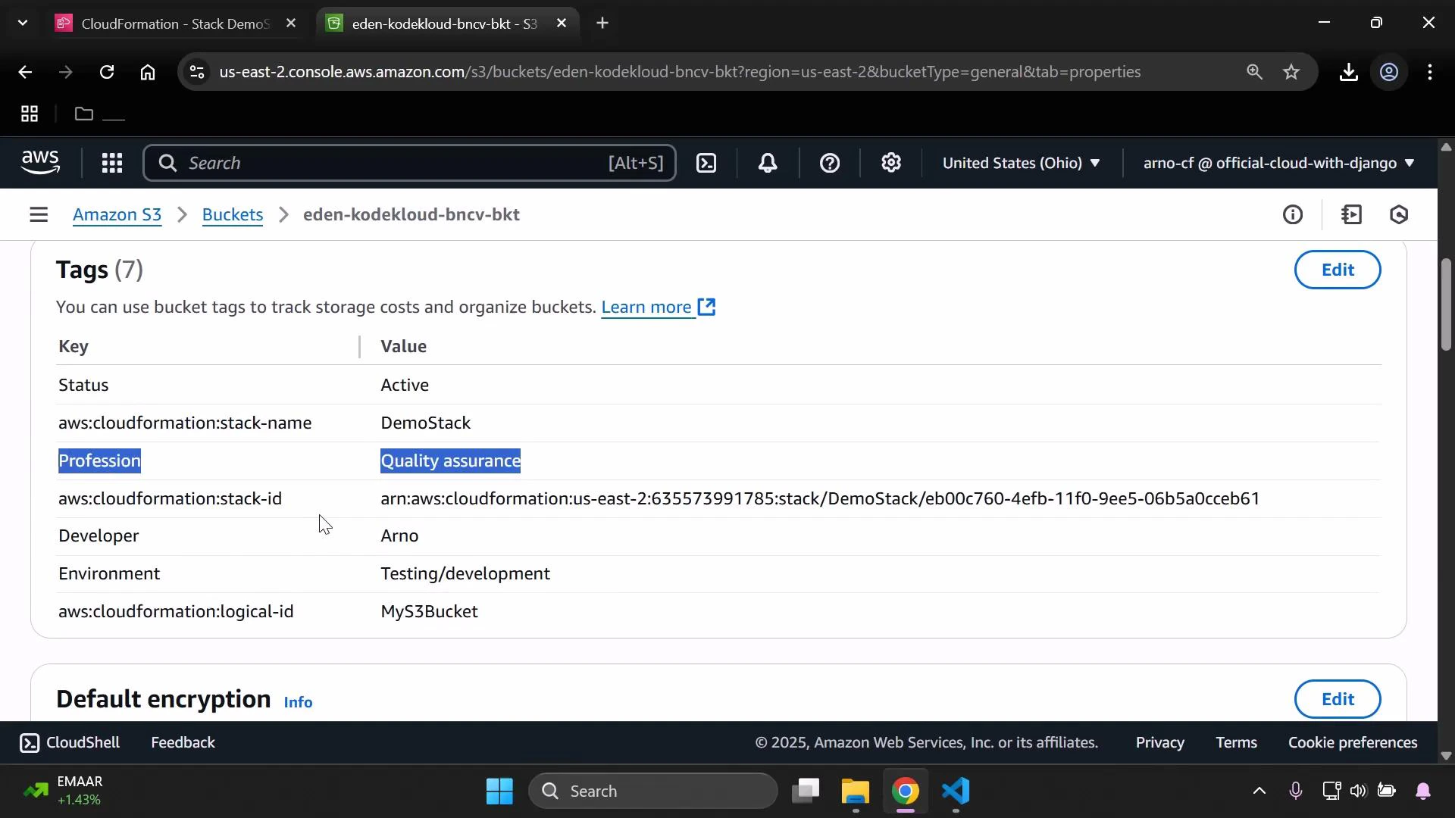This screenshot has height=818, width=1455.
Task: Click the info icon next to the bucket breadcrumb
Action: (x=1294, y=214)
